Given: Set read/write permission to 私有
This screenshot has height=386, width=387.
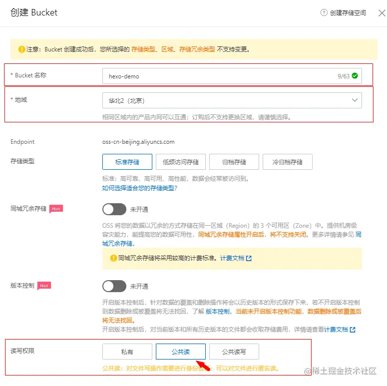Looking at the screenshot, I should tap(127, 352).
